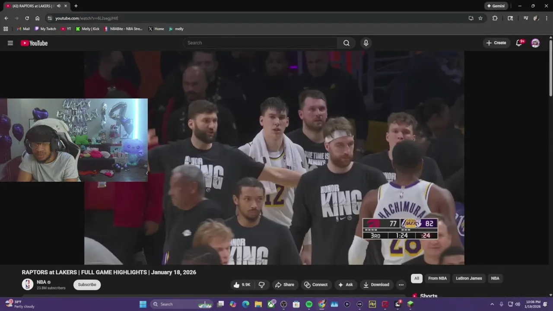
Task: Focus the YouTube search field
Action: pyautogui.click(x=260, y=43)
